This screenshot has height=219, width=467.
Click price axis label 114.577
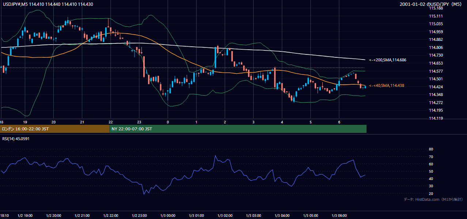click(x=436, y=71)
